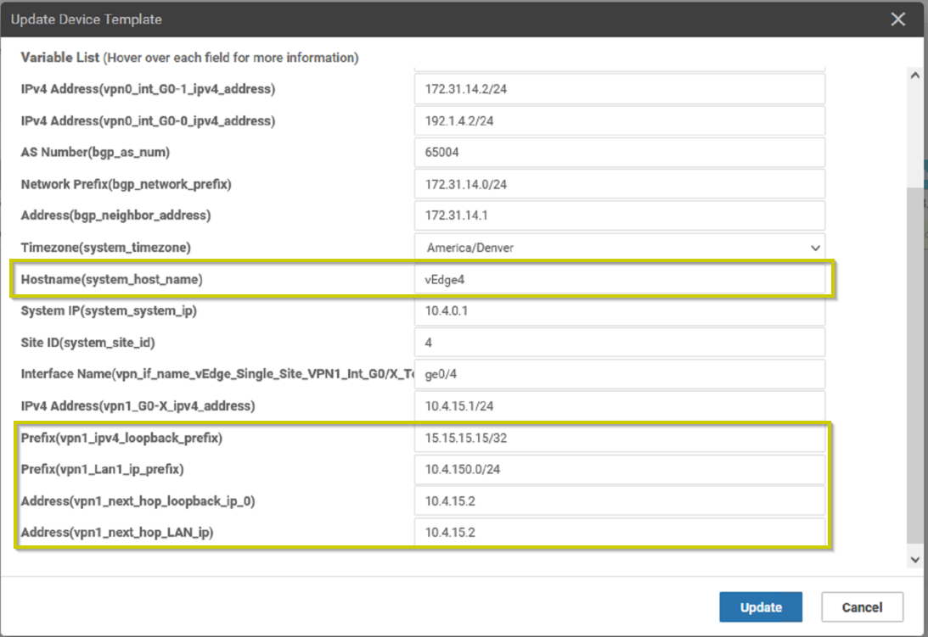This screenshot has width=928, height=637.
Task: Click the Update Device Template title
Action: click(86, 19)
